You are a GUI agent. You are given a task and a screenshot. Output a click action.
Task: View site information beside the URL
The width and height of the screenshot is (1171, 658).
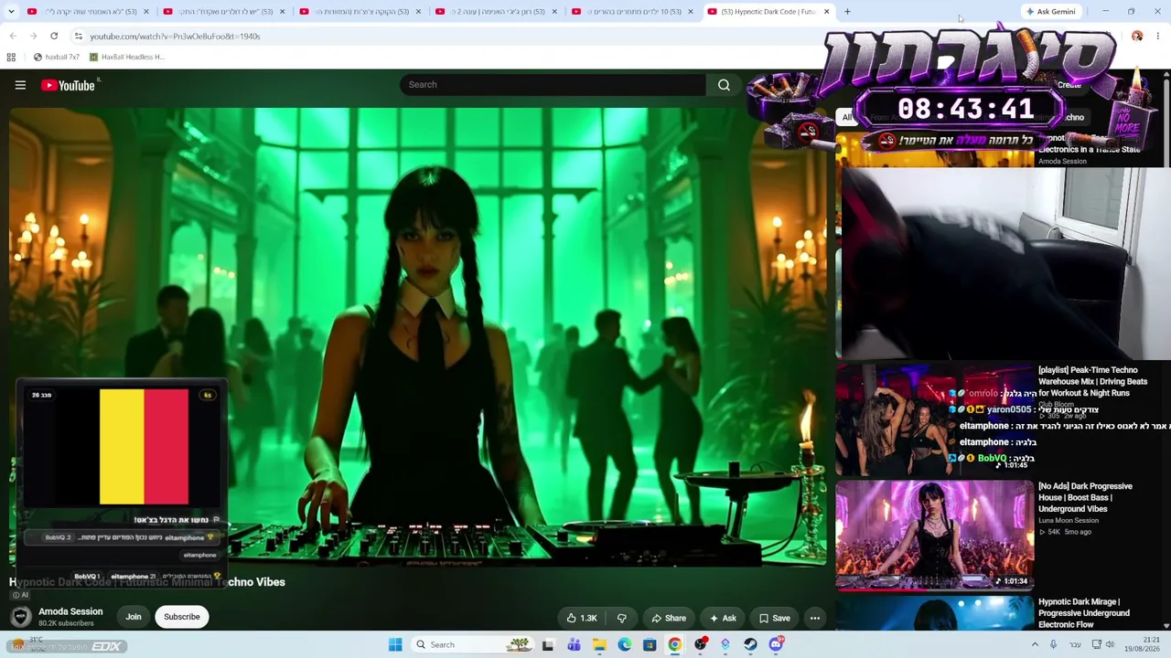[79, 37]
